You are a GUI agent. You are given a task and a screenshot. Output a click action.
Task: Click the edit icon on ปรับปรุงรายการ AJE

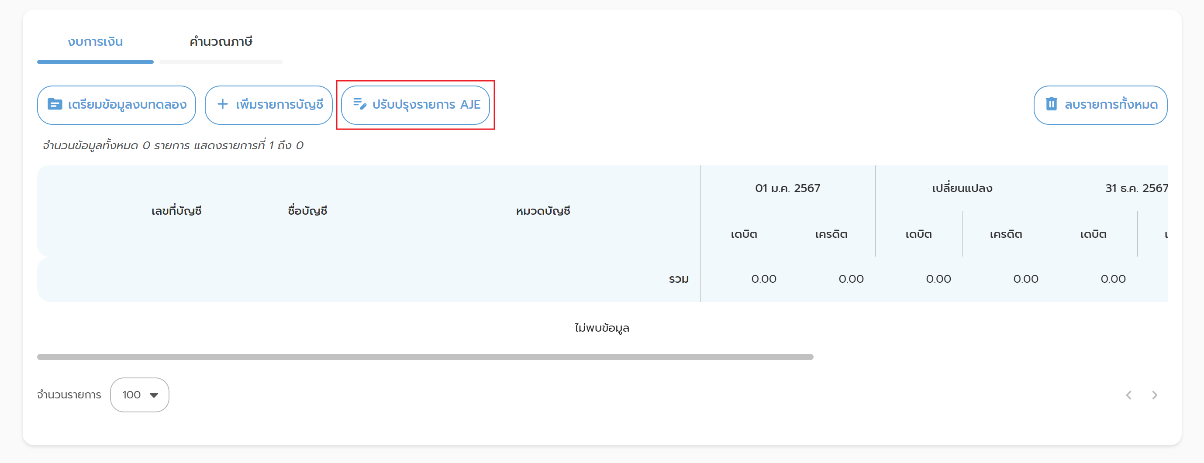359,104
